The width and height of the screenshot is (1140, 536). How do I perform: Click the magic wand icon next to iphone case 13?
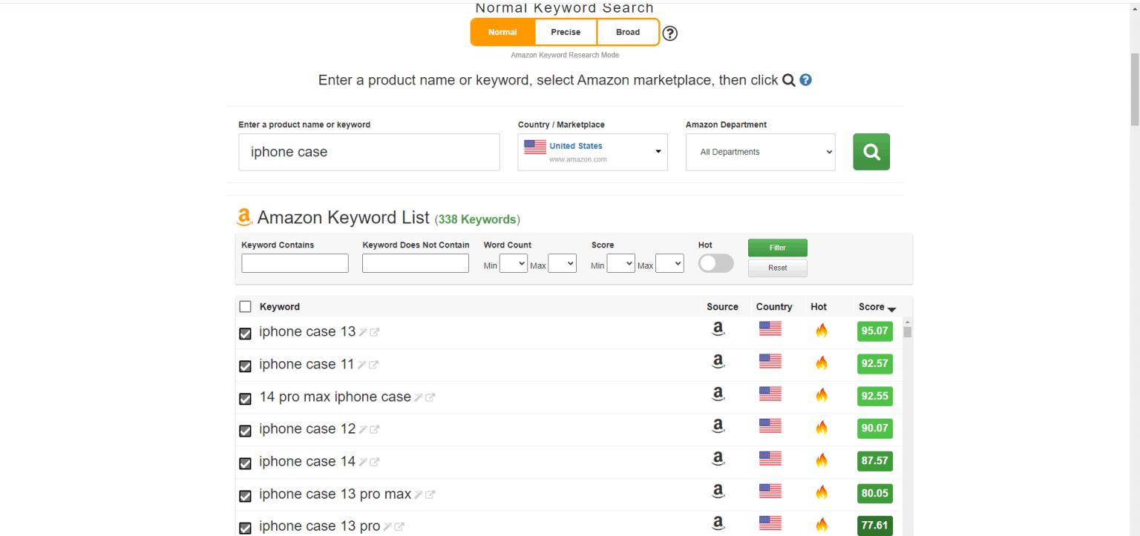(x=363, y=332)
